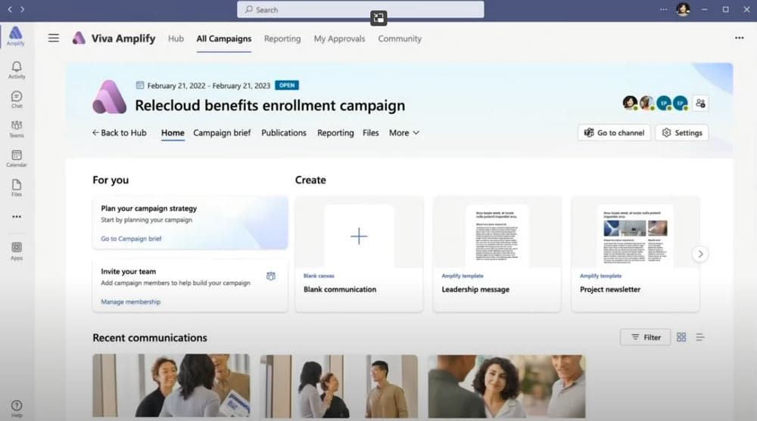
Task: Open Viva Amplify header more options
Action: coord(739,38)
